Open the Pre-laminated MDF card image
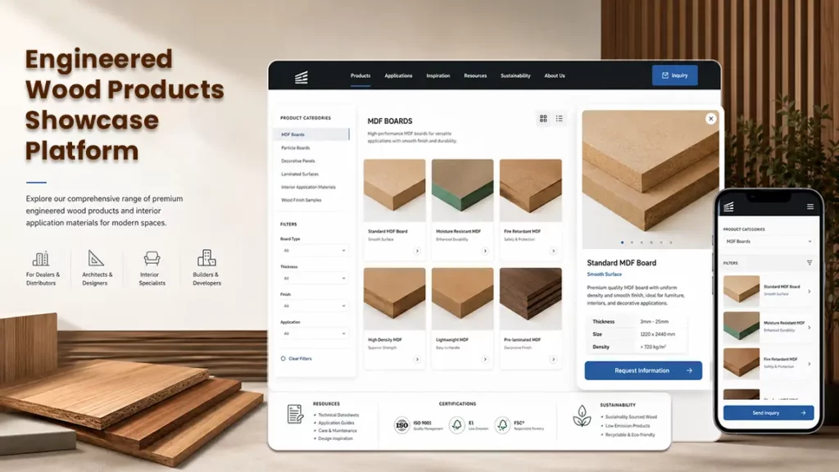The height and width of the screenshot is (472, 839). click(x=530, y=298)
